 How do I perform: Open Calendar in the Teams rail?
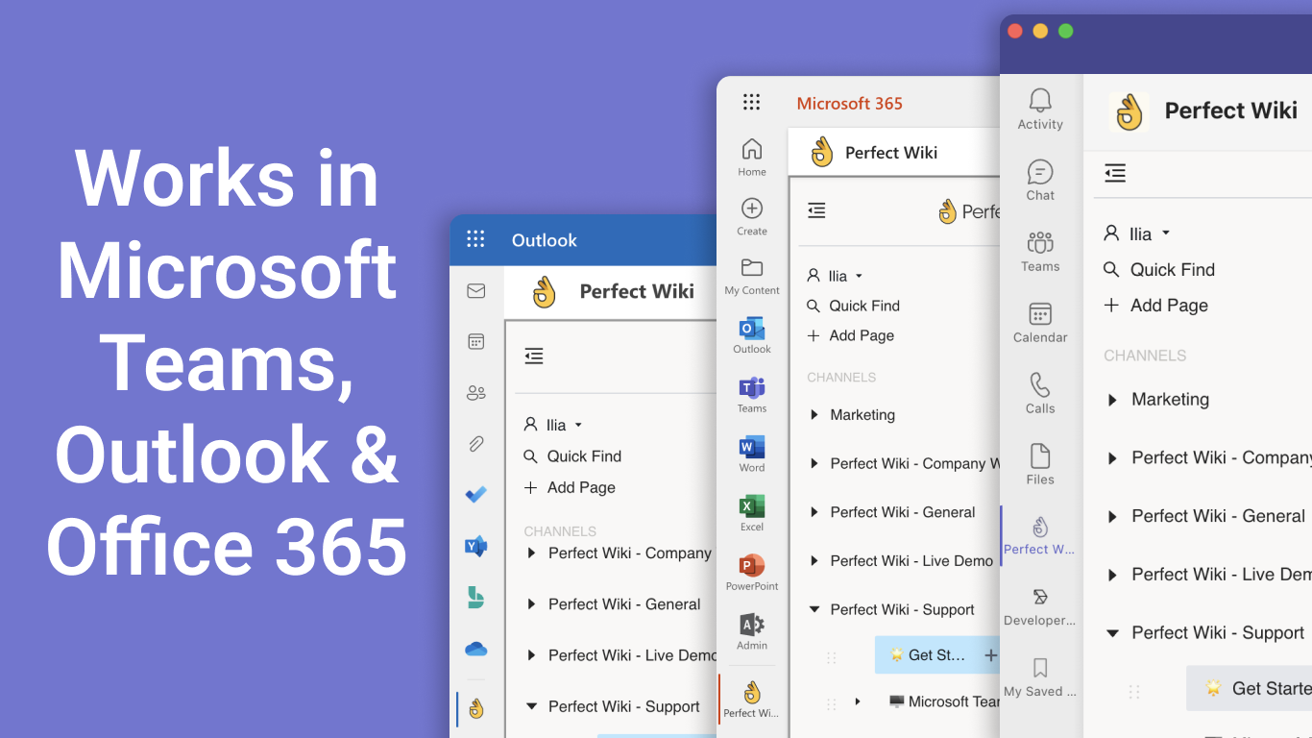pyautogui.click(x=1040, y=323)
